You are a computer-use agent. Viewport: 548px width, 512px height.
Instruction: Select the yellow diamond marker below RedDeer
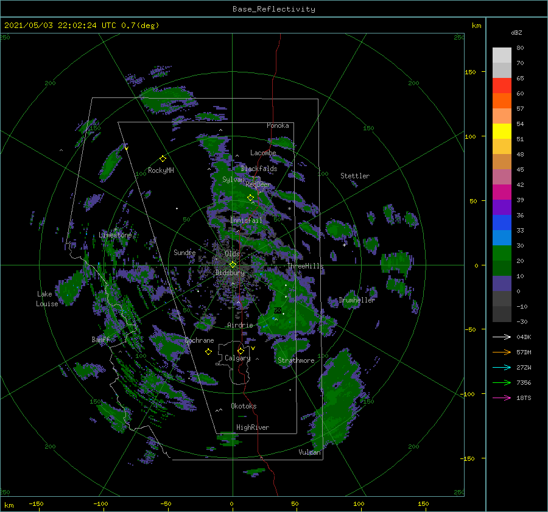tap(250, 198)
